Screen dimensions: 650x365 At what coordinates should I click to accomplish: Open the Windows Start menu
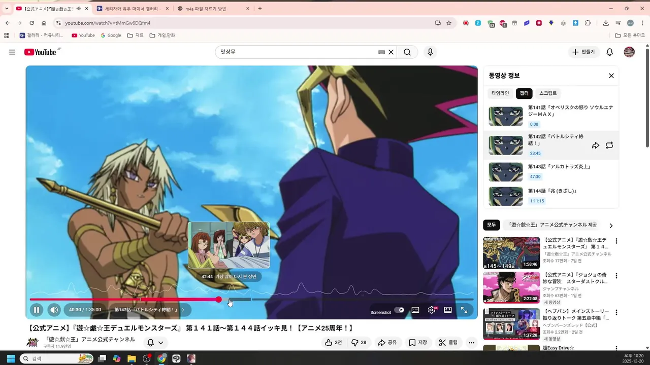(x=11, y=358)
